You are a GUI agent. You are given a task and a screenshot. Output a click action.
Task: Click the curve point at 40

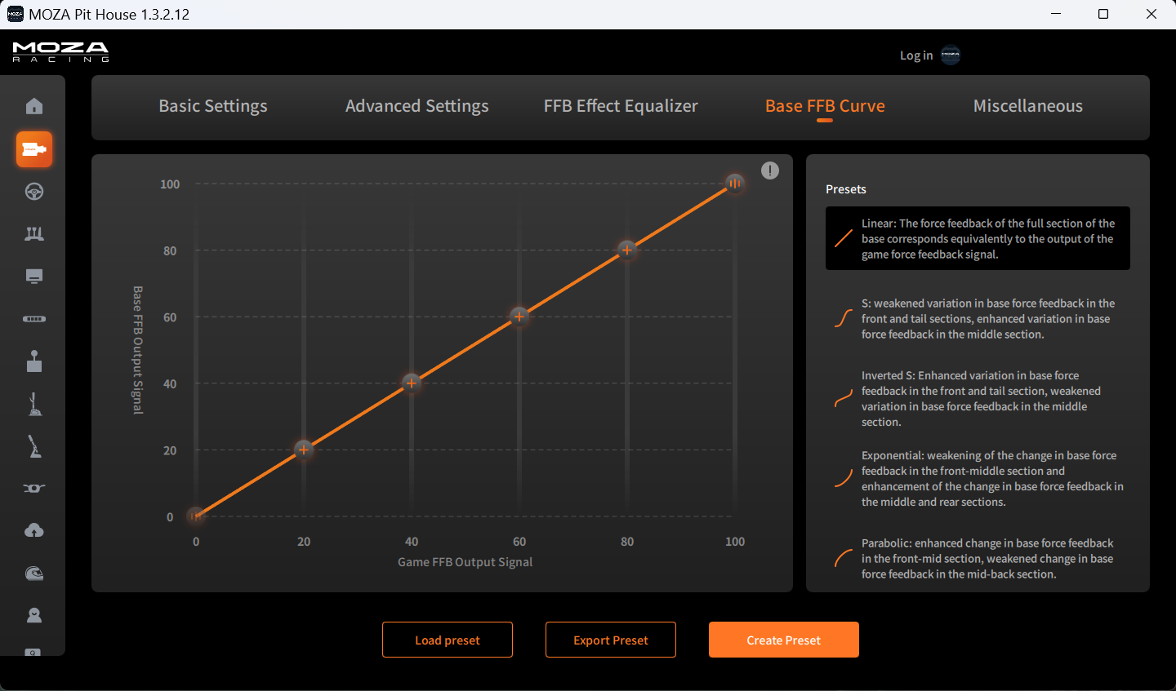pyautogui.click(x=412, y=383)
